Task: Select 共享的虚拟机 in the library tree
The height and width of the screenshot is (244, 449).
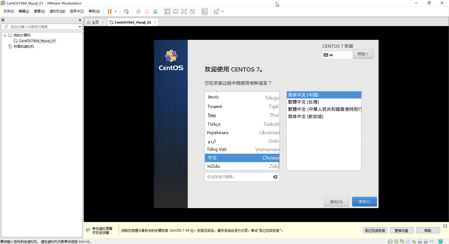Action: pyautogui.click(x=24, y=47)
